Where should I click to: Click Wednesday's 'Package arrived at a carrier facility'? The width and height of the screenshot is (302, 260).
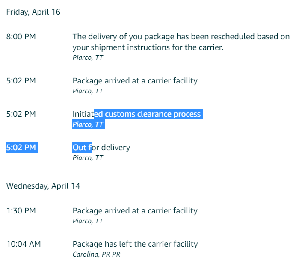(x=135, y=211)
